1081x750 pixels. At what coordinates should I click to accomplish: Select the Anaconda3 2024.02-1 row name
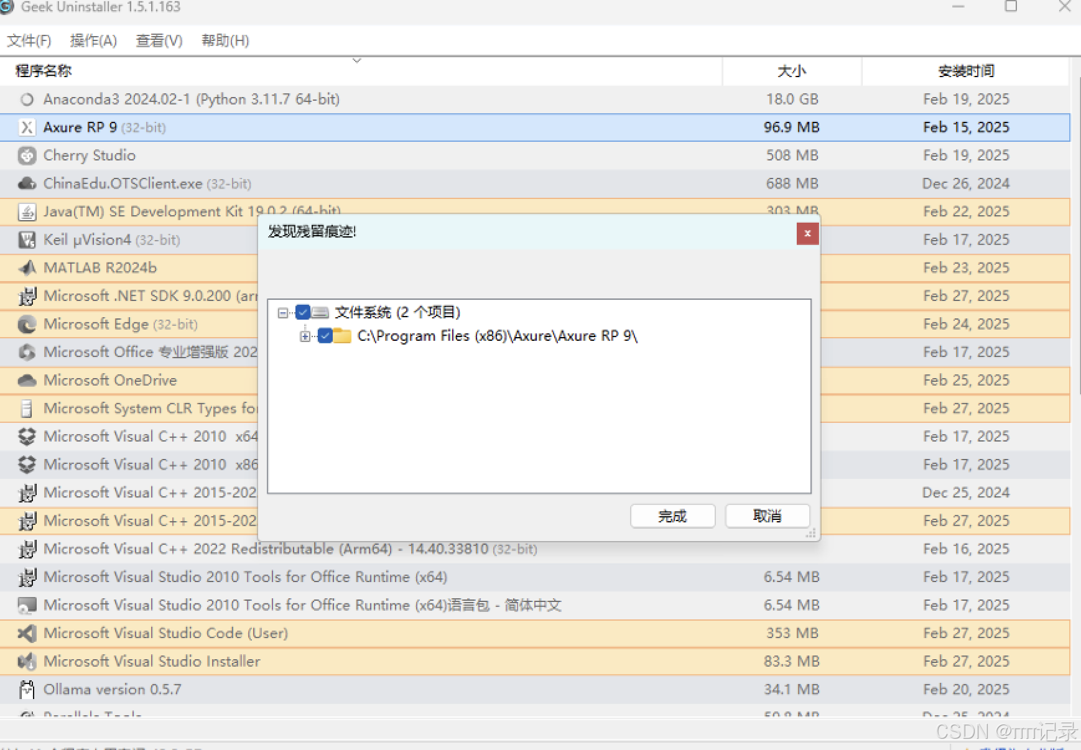[x=192, y=100]
